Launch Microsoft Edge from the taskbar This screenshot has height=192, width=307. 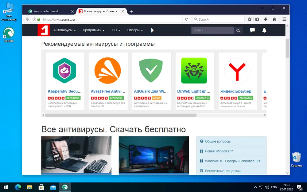point(18,187)
